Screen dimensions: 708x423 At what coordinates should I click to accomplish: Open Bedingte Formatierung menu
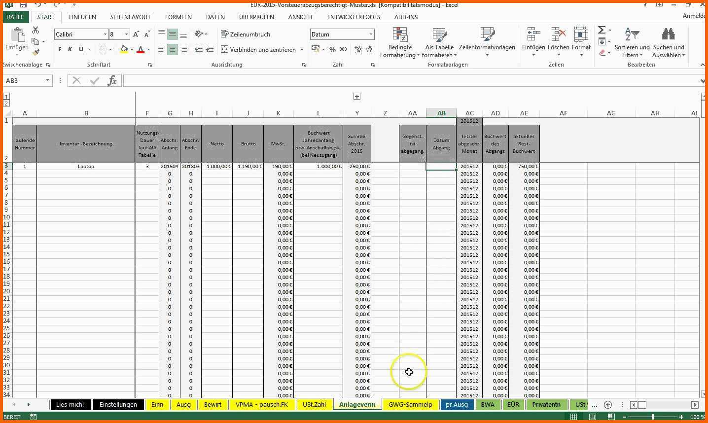(400, 42)
